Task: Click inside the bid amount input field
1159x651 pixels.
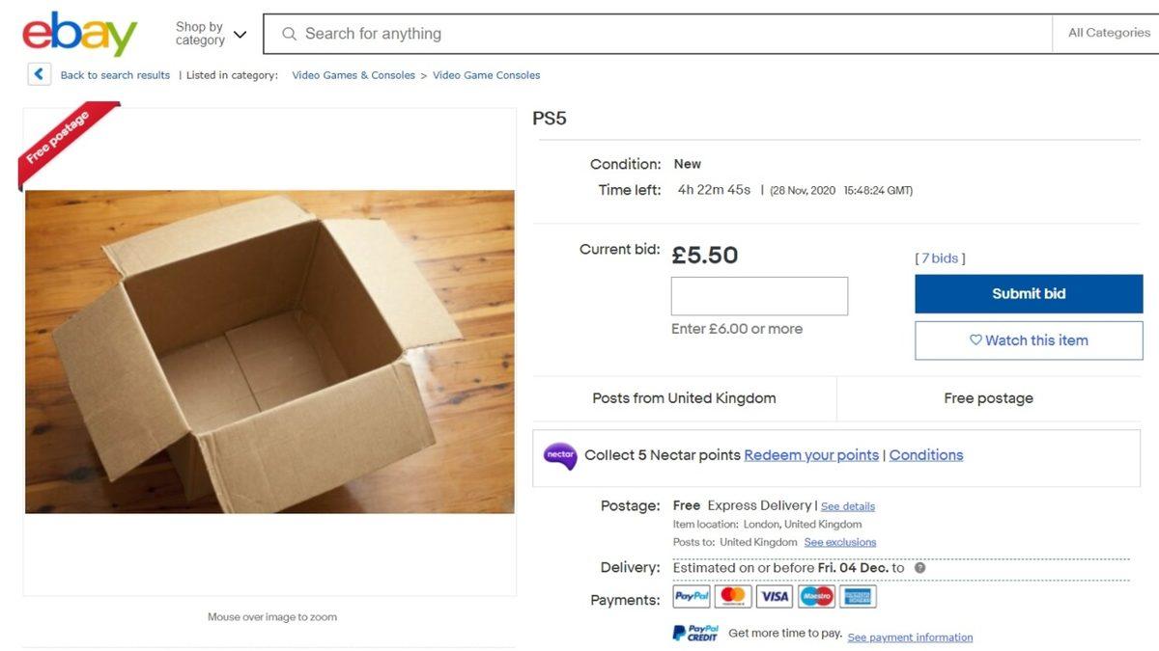Action: pyautogui.click(x=759, y=295)
